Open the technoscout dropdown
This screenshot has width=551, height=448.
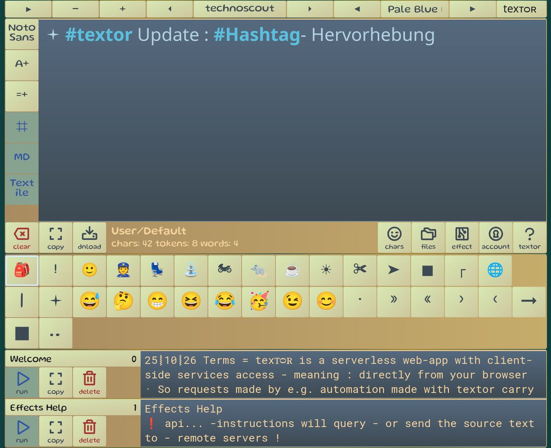[239, 9]
